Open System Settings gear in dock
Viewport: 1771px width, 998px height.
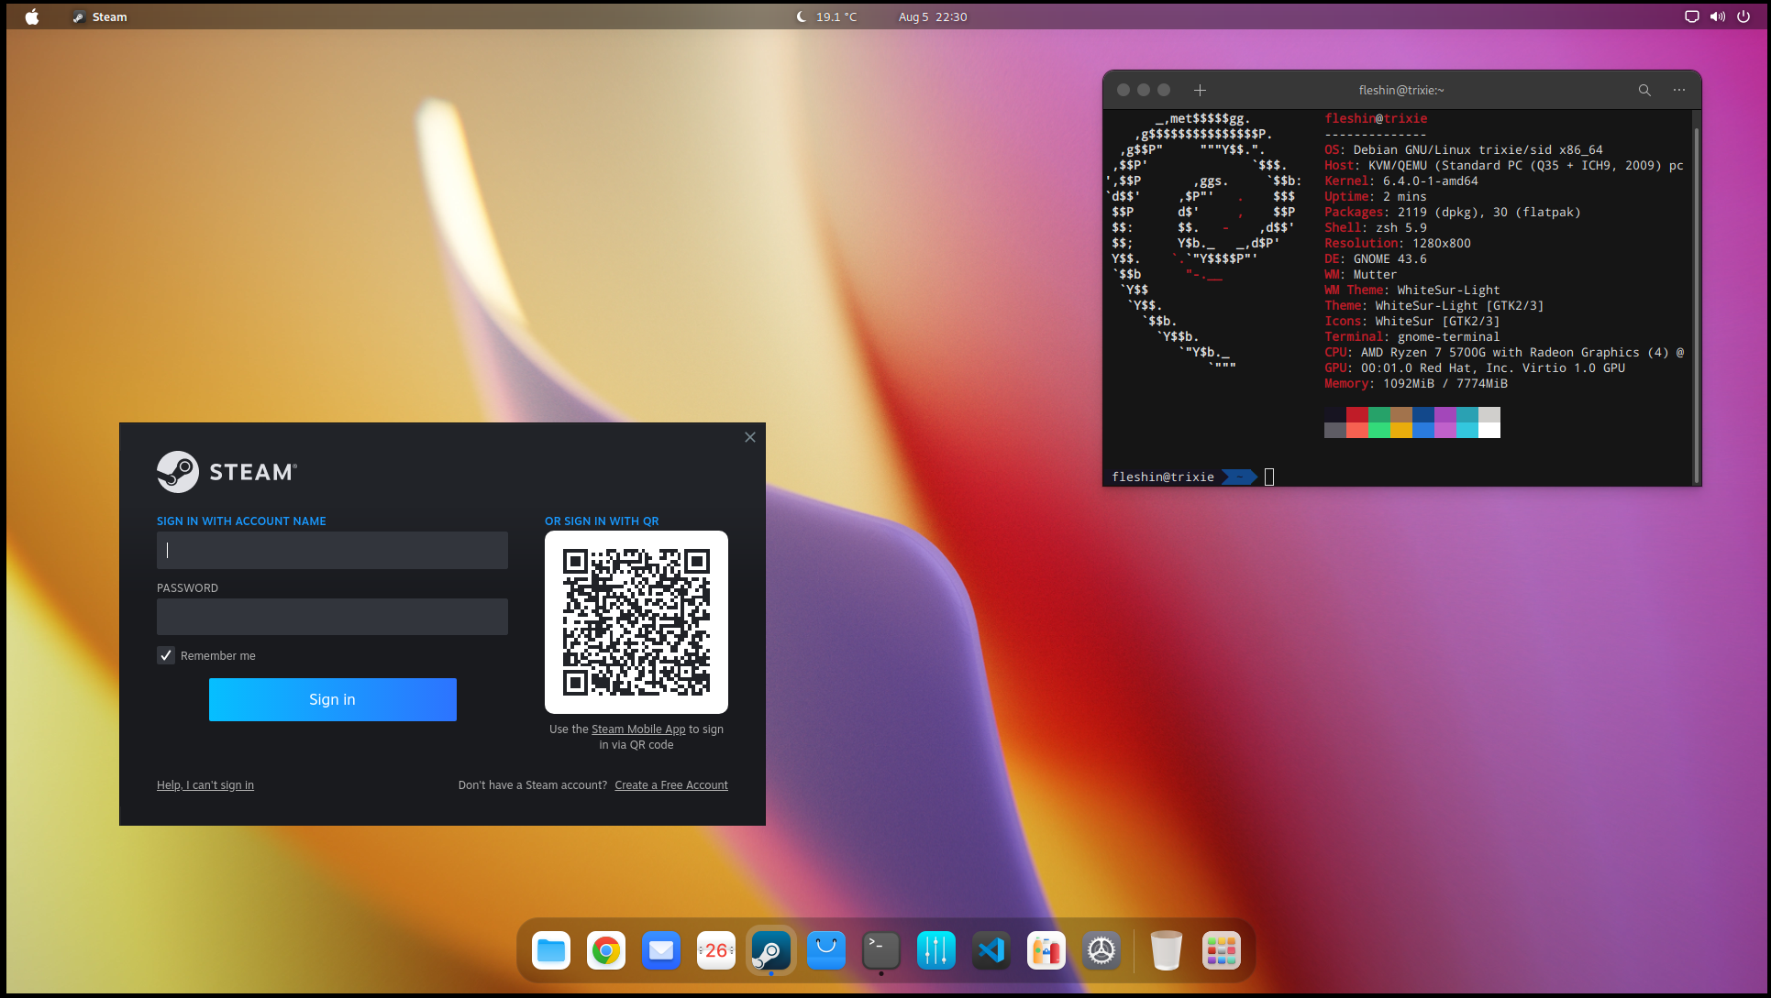[1101, 950]
